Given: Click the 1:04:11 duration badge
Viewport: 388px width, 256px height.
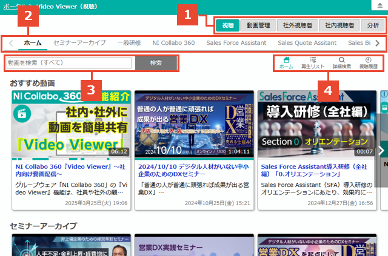Looking at the screenshot, I should click(239, 151).
